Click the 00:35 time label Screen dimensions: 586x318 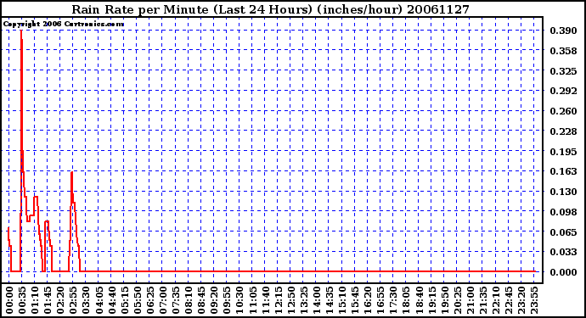pos(22,300)
